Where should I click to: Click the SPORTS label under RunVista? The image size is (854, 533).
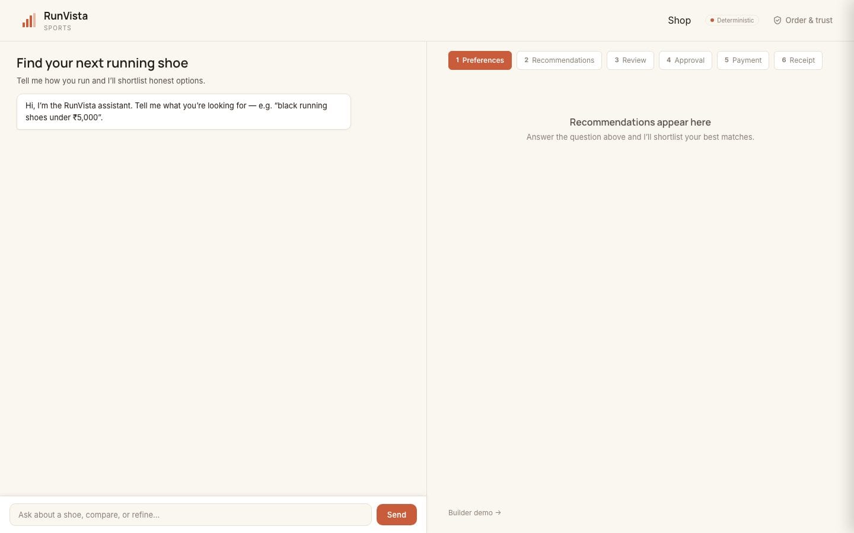[x=58, y=28]
